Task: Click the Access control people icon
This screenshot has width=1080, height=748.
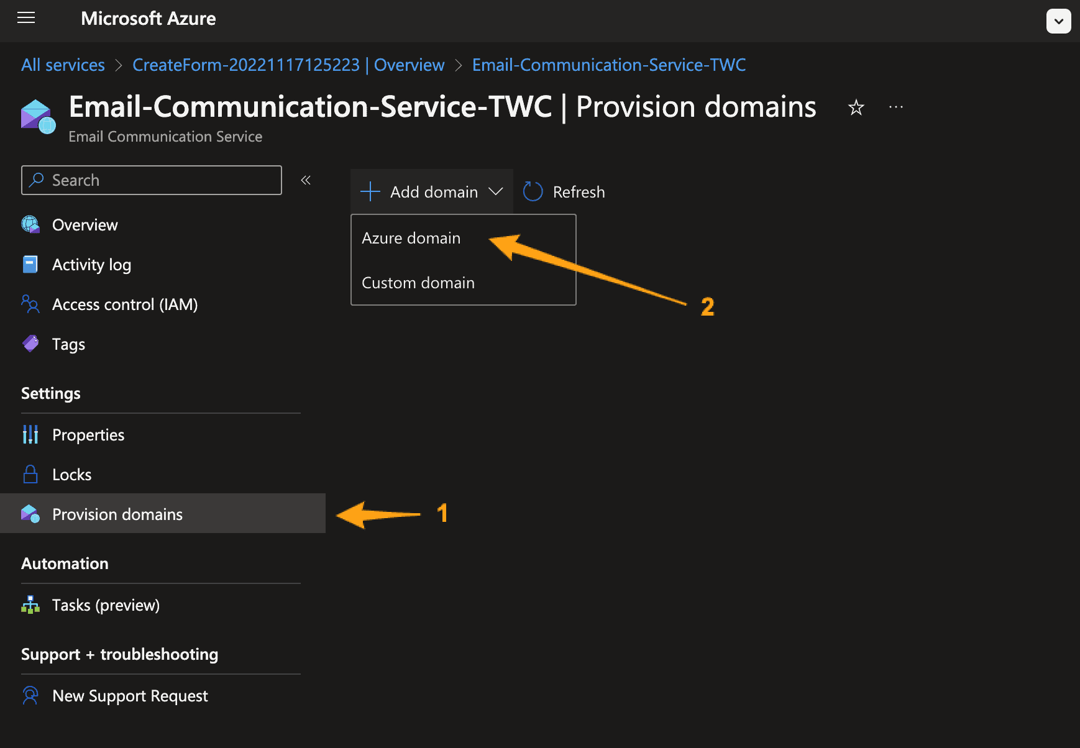Action: 30,304
